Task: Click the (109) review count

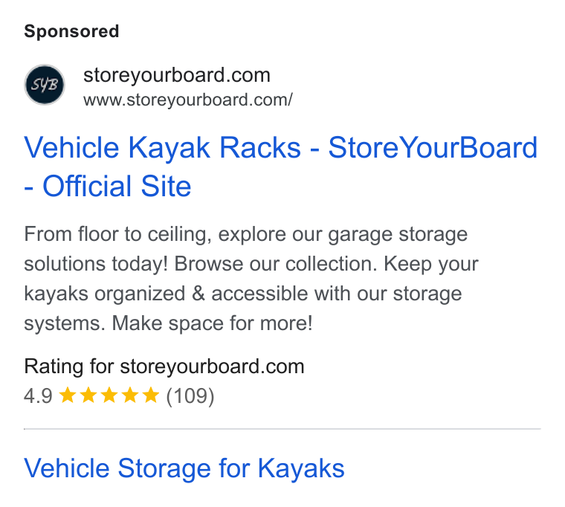Action: (190, 396)
